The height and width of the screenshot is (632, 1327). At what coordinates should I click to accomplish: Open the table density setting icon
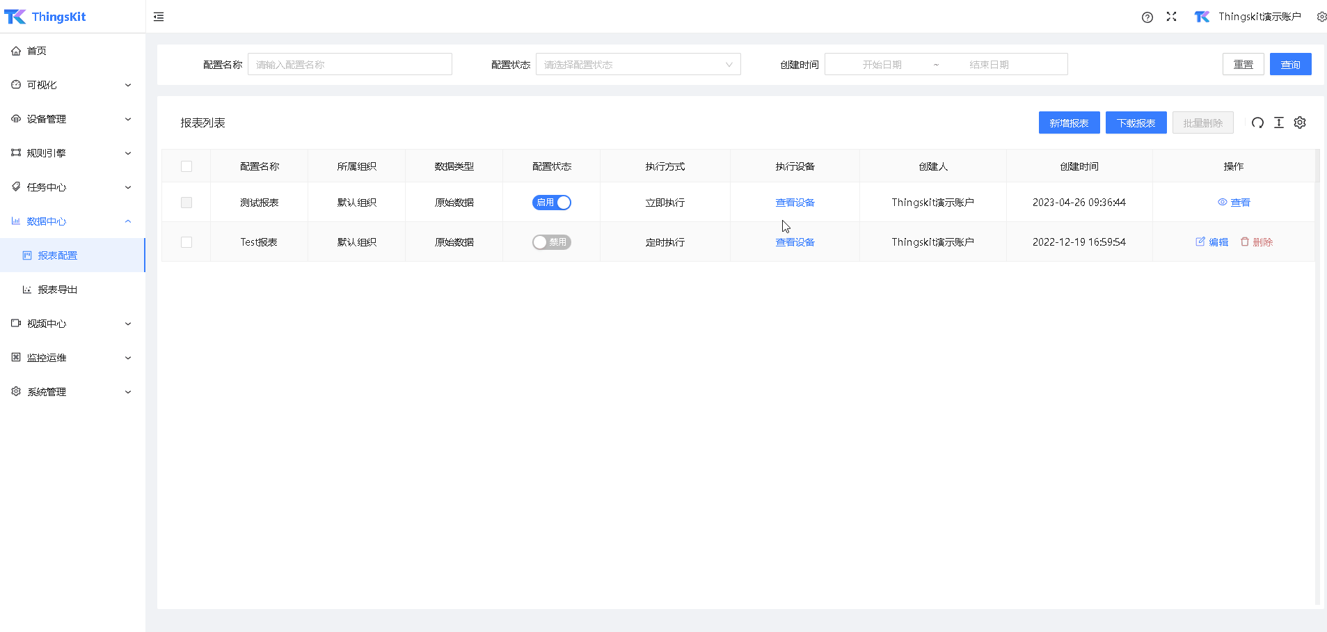[1278, 123]
